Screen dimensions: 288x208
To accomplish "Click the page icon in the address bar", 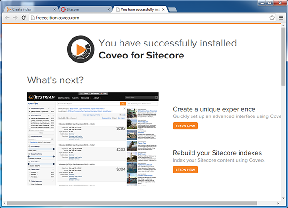I will [x=33, y=18].
